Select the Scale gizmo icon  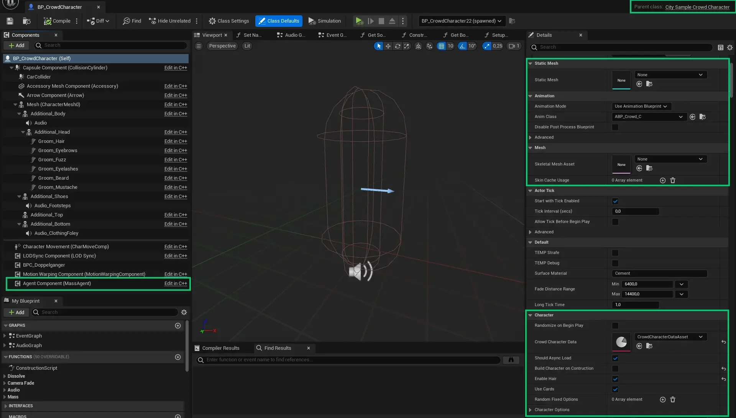tap(407, 46)
